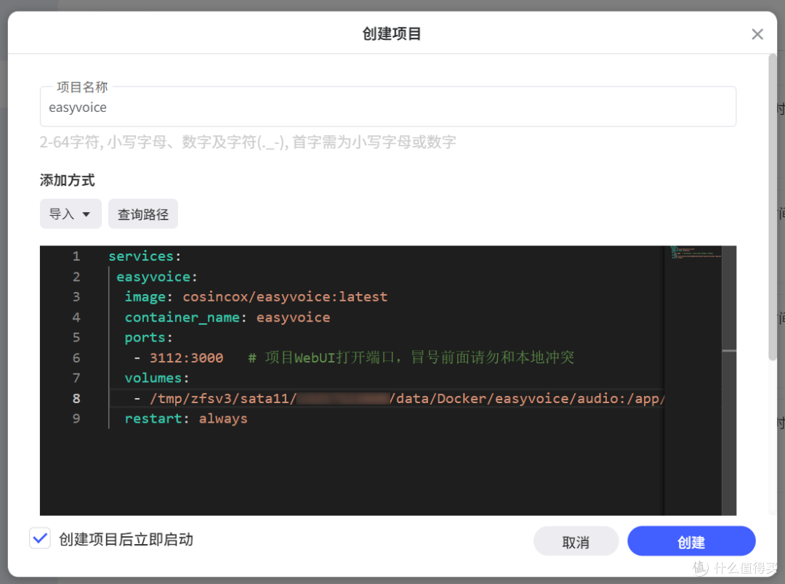Click the 'services:' line in editor
The width and height of the screenshot is (785, 584).
[145, 256]
